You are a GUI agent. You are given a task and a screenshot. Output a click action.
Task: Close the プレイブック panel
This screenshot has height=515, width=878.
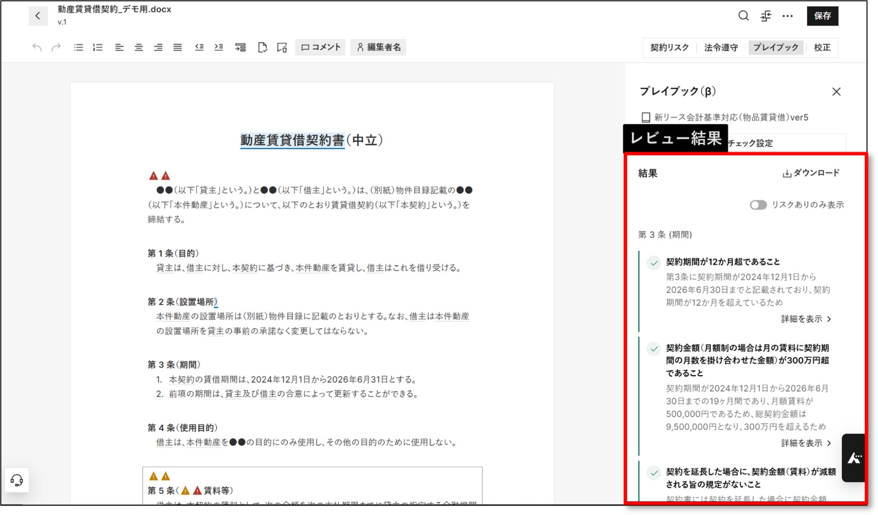pos(836,92)
